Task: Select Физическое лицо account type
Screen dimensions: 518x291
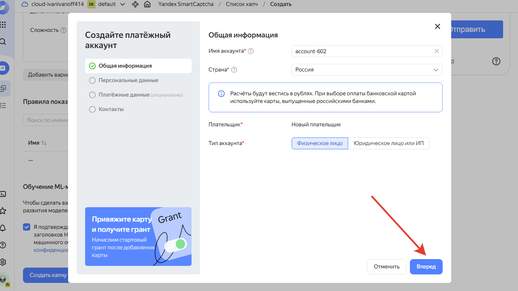Action: pyautogui.click(x=320, y=143)
